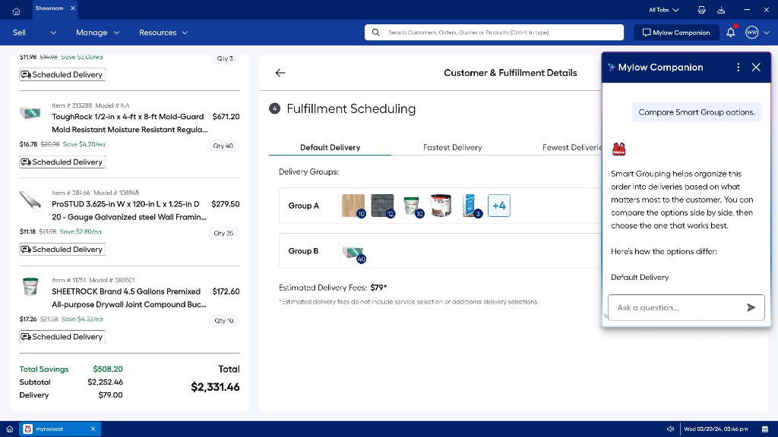Click the $2,331.46 total amount
Screen dimensions: 778x437
click(x=215, y=387)
